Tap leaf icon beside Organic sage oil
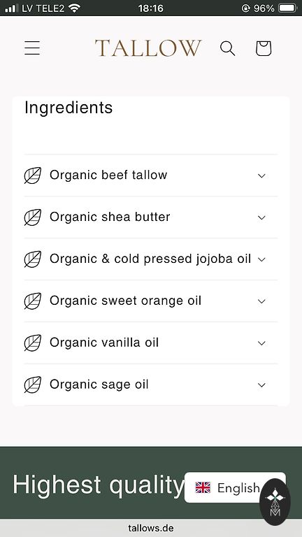 tap(33, 385)
